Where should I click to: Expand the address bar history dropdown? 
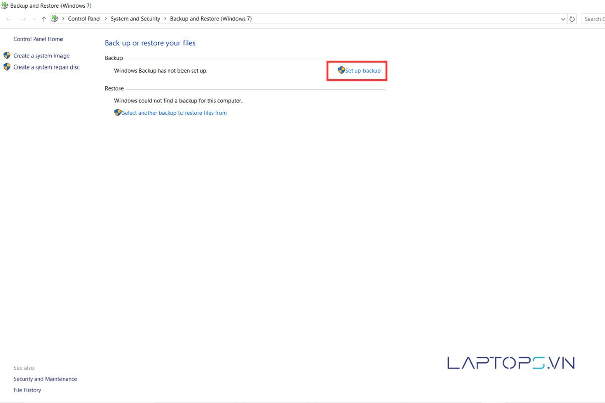pyautogui.click(x=563, y=19)
